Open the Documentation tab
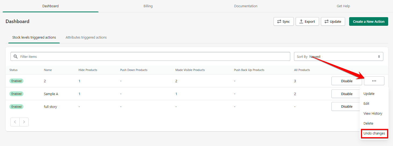The image size is (393, 146). pyautogui.click(x=246, y=6)
